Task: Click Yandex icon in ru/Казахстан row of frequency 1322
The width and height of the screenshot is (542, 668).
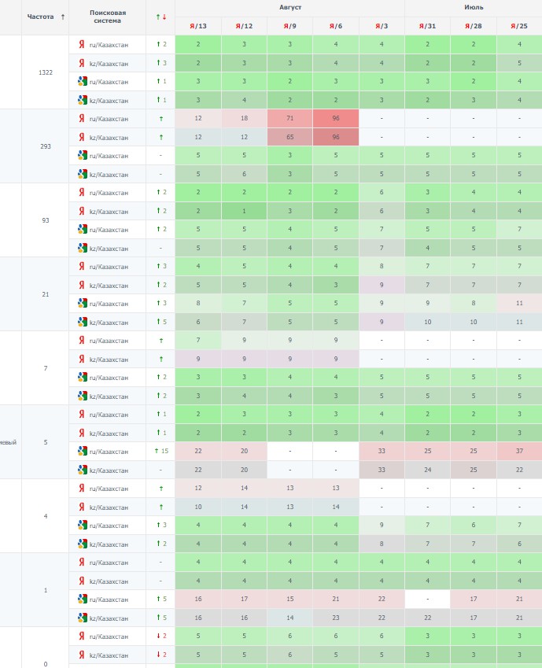Action: pos(81,44)
